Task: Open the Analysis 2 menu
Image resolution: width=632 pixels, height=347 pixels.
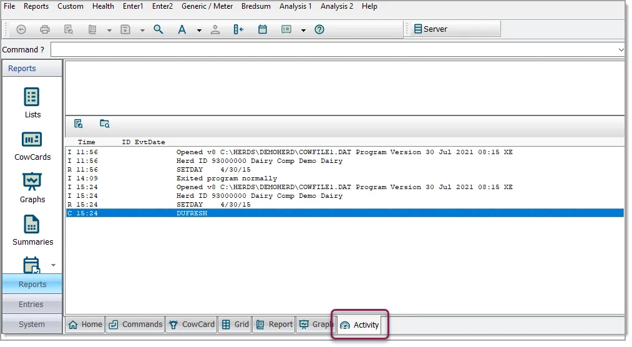Action: click(336, 6)
